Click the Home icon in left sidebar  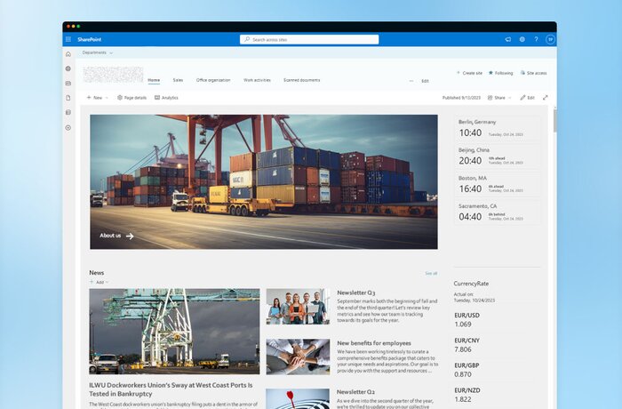[x=68, y=53]
